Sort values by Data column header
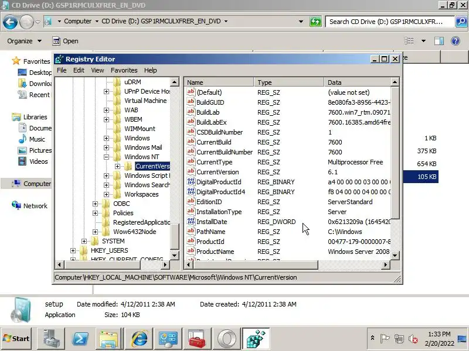Image resolution: width=469 pixels, height=351 pixels. [358, 82]
